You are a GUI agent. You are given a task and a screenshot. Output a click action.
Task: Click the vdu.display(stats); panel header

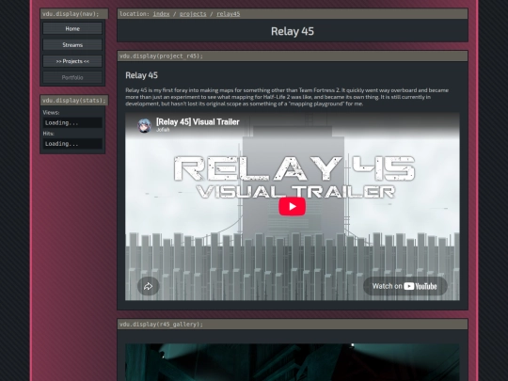(x=74, y=101)
